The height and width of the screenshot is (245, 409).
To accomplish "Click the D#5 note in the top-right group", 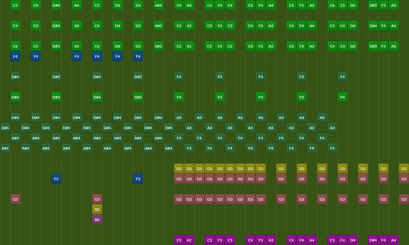I will (373, 5).
